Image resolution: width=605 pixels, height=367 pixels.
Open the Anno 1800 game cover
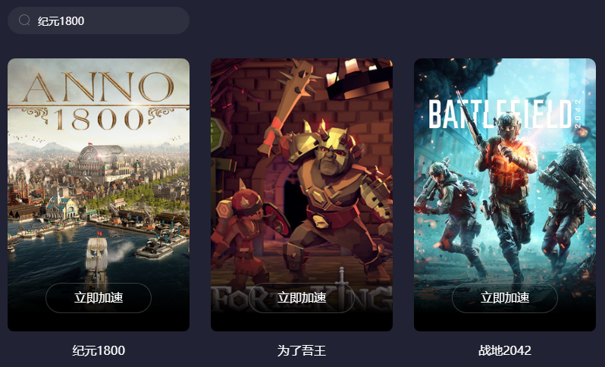99,195
